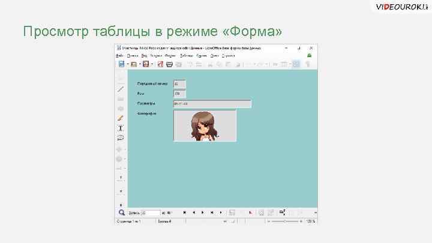This screenshot has width=432, height=243.
Task: Click the Refresh icon in navigation bar
Action: pos(261,212)
